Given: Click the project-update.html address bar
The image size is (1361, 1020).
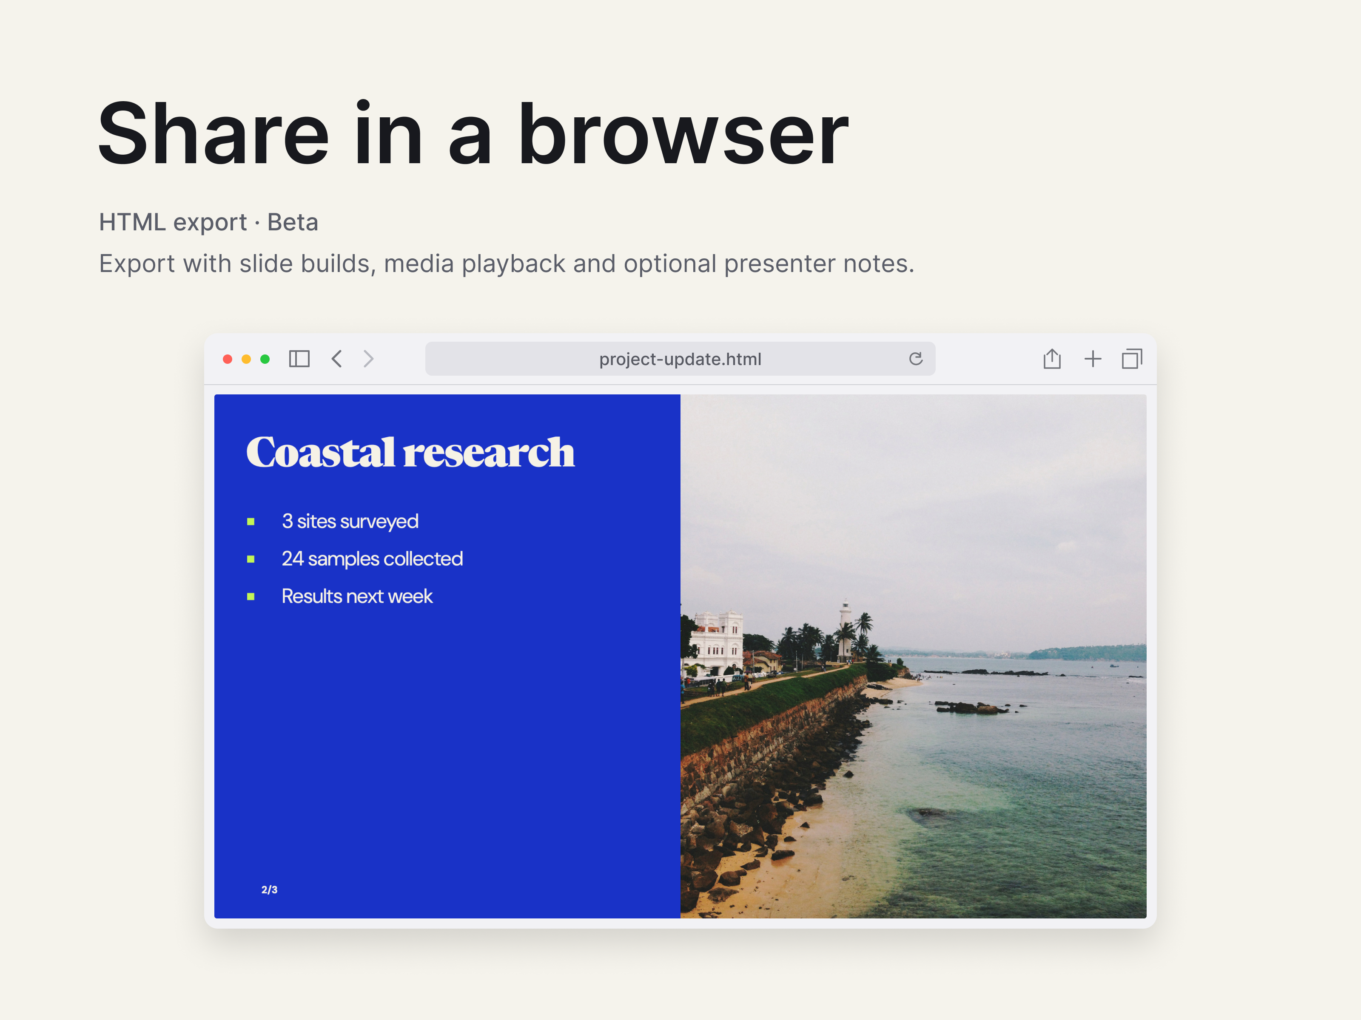Looking at the screenshot, I should [680, 358].
